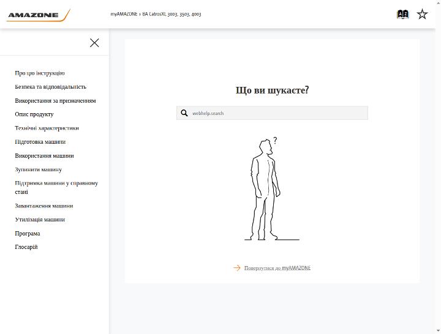Open Підтримка машини у справному стані
This screenshot has height=334, width=441.
[56, 187]
